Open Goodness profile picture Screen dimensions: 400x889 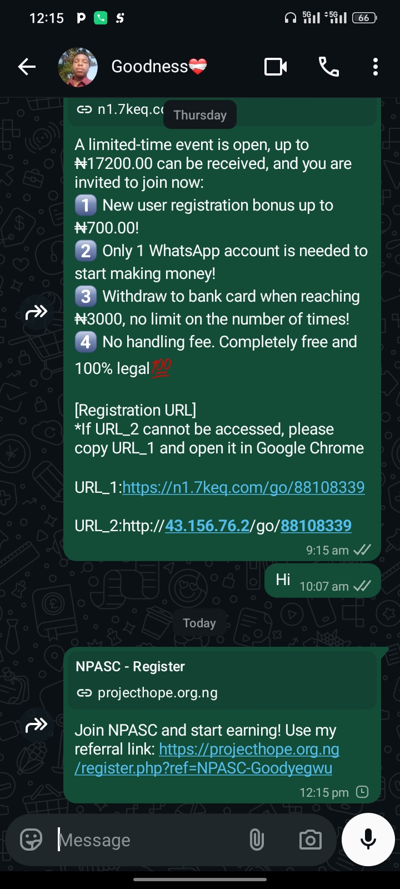(x=78, y=67)
